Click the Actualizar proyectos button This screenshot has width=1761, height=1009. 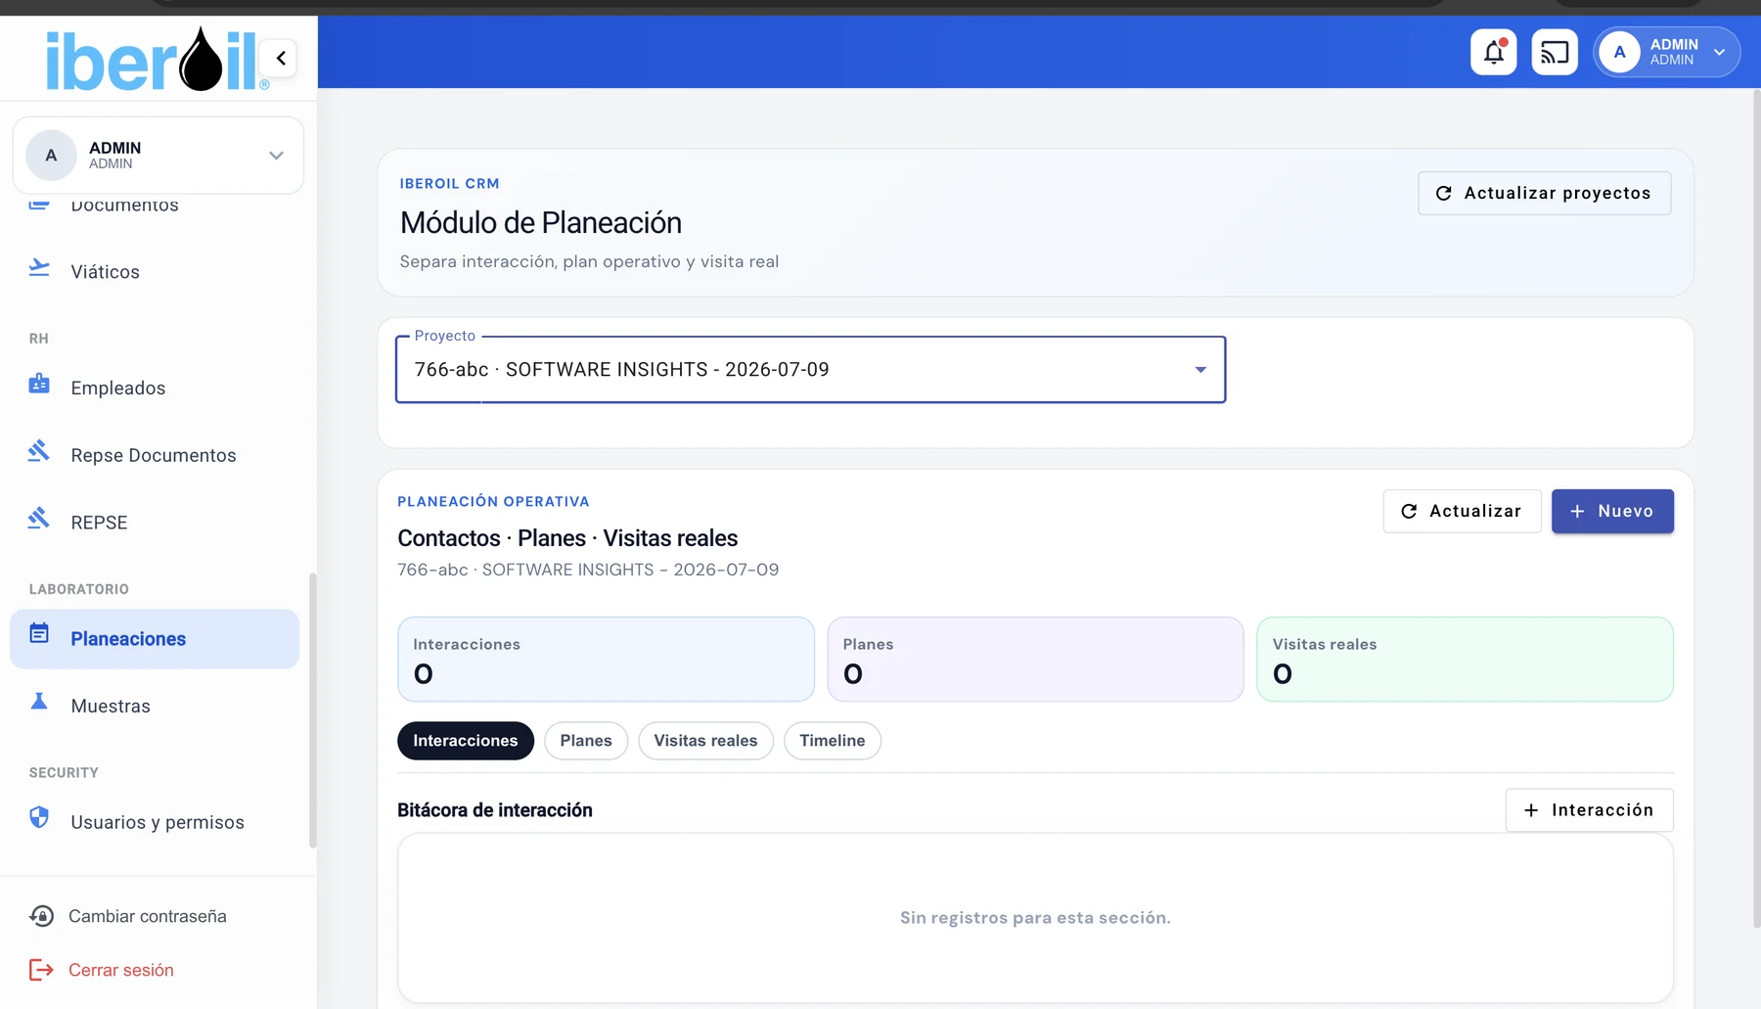(x=1544, y=193)
